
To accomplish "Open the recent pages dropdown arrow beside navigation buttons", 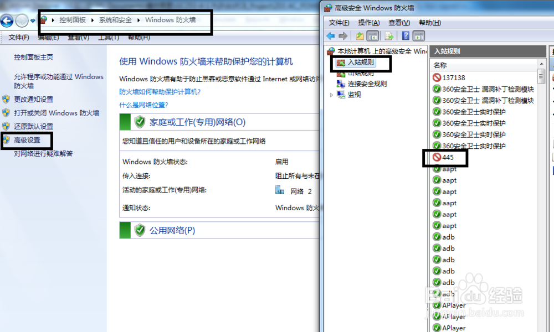I will click(x=33, y=21).
